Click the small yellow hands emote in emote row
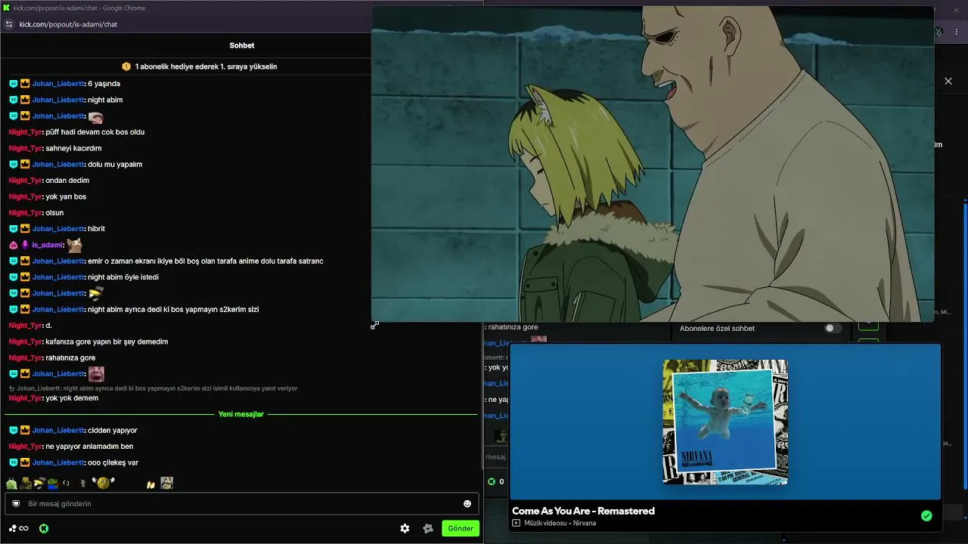The image size is (968, 544). click(151, 484)
